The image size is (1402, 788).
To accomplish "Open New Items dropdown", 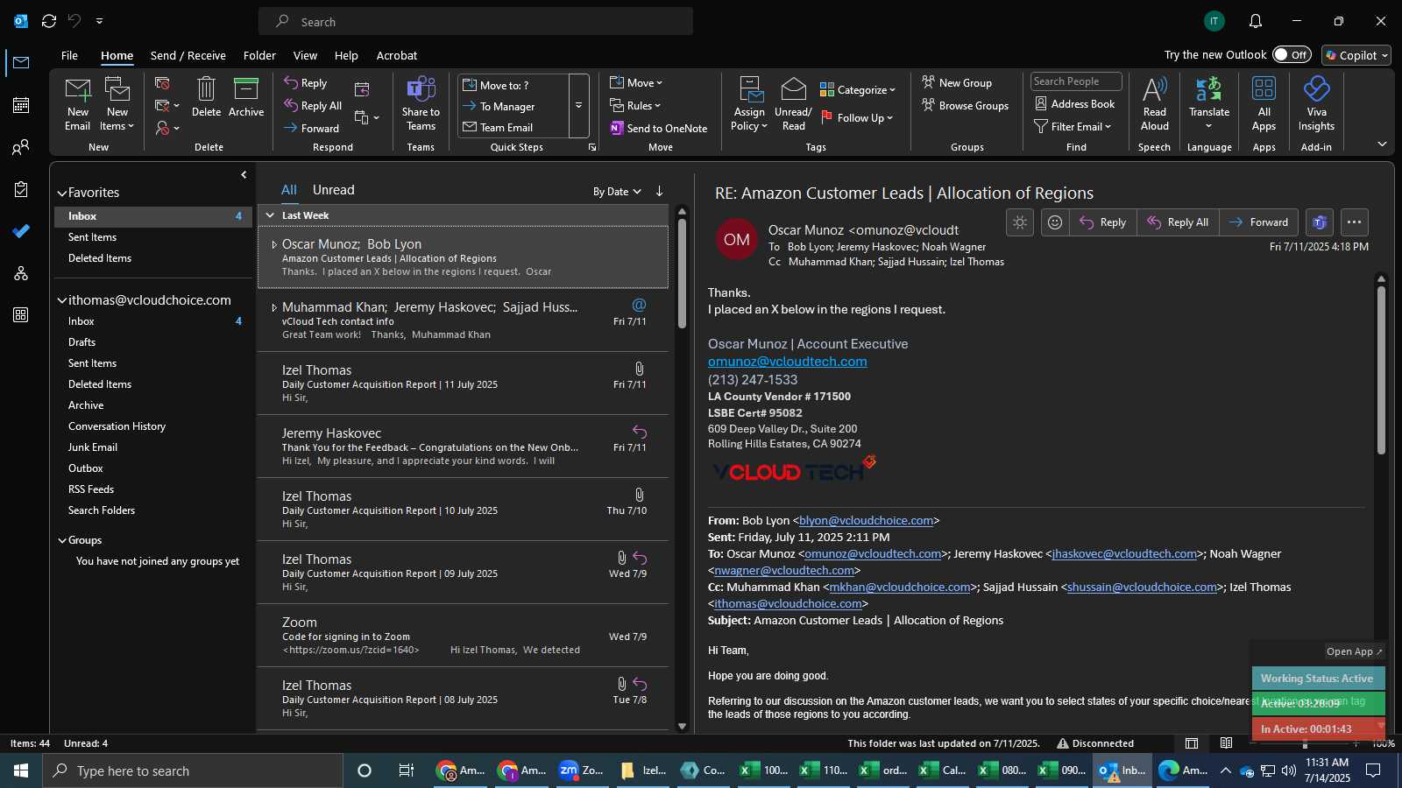I will (117, 105).
